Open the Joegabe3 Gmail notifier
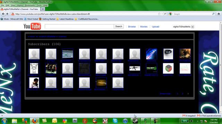 (189, 116)
